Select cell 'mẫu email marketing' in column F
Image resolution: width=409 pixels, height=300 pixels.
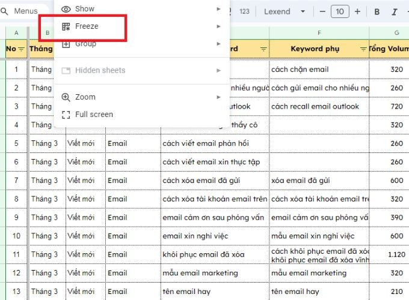[319, 273]
